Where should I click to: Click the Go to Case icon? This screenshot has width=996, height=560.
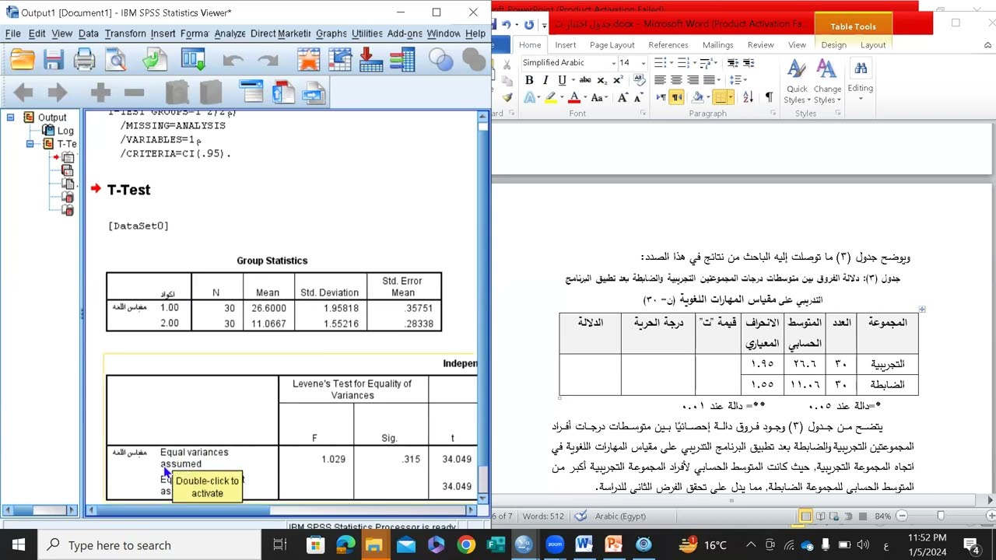tap(339, 60)
